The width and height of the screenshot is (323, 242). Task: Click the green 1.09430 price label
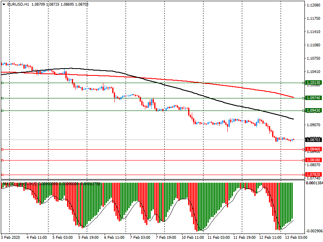click(x=313, y=111)
